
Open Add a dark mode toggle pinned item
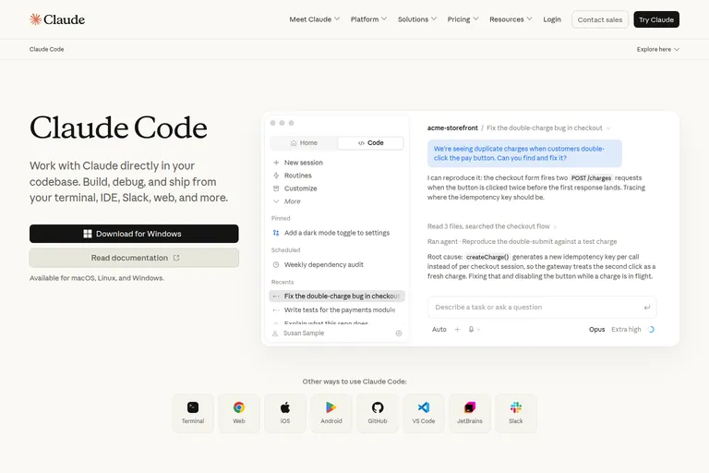[x=337, y=233]
